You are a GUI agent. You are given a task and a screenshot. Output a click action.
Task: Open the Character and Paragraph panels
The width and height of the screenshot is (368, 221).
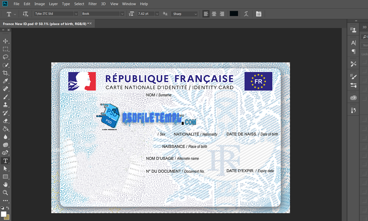pyautogui.click(x=259, y=14)
